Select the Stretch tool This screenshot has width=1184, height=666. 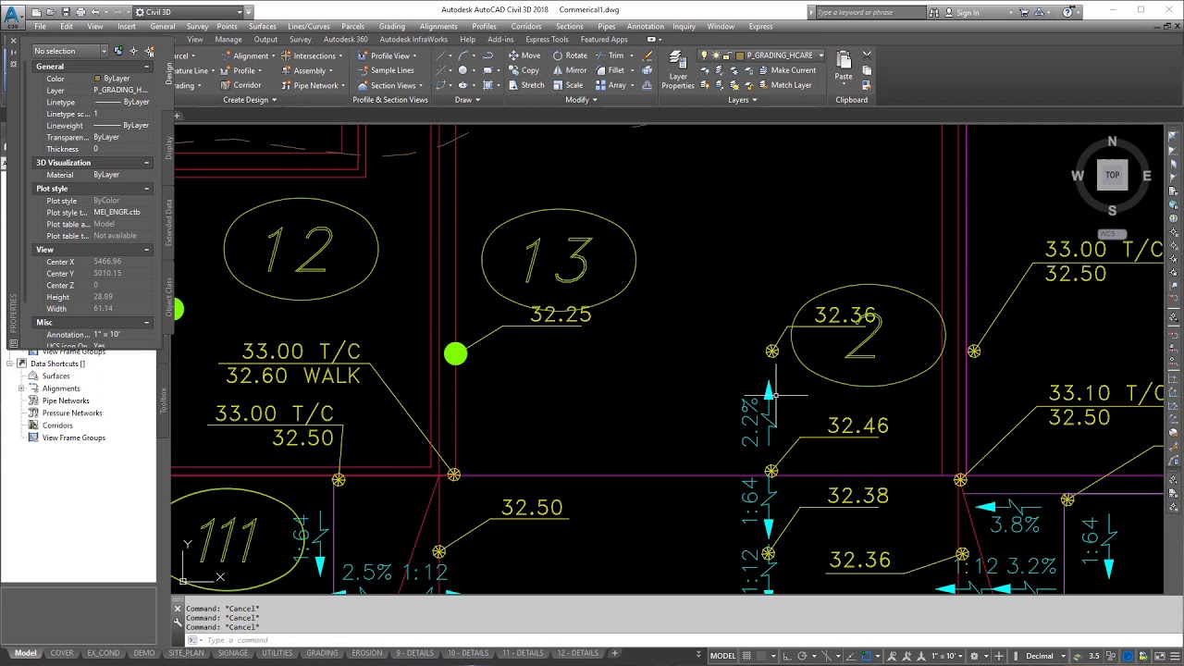coord(526,85)
